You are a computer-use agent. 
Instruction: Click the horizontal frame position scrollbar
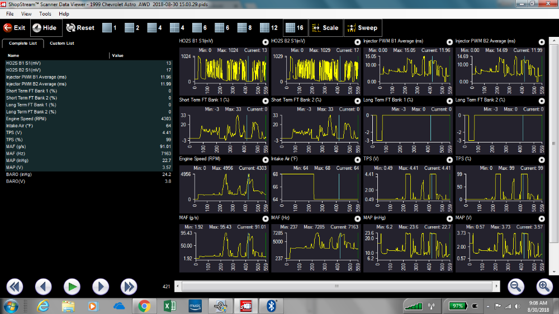point(337,286)
